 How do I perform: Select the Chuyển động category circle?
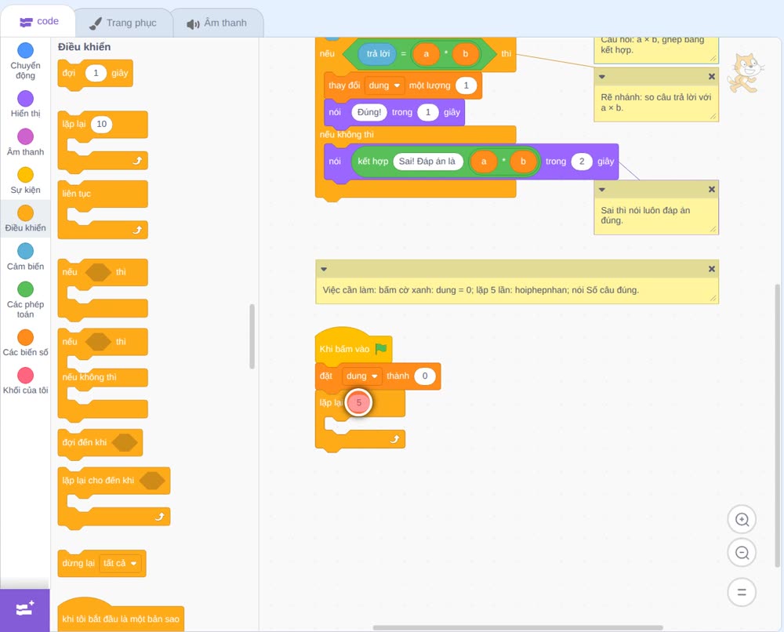pyautogui.click(x=26, y=50)
